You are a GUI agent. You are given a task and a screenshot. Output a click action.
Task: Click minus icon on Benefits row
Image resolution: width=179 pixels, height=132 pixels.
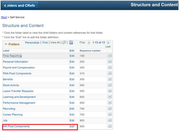click(109, 79)
